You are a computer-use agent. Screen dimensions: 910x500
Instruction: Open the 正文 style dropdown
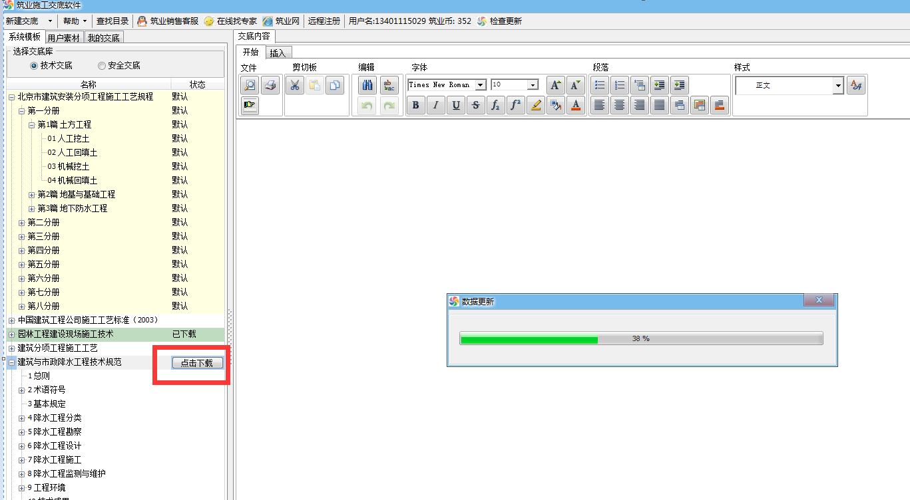tap(837, 85)
